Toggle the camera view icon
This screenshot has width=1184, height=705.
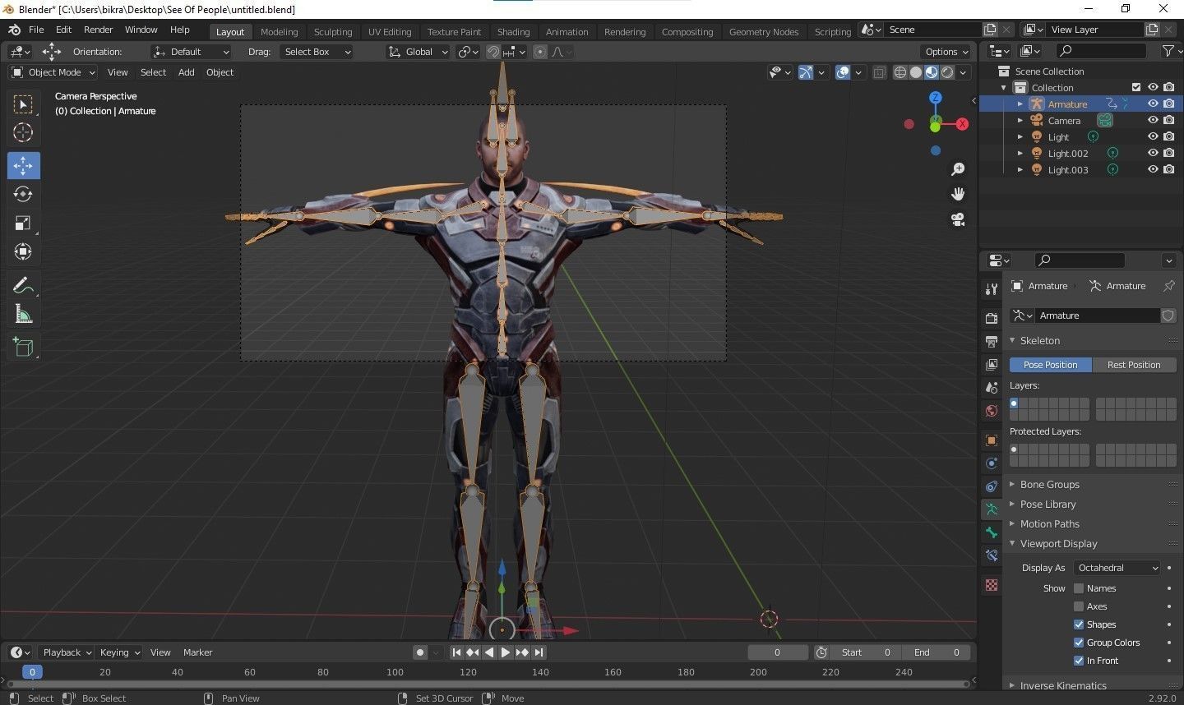pyautogui.click(x=958, y=219)
